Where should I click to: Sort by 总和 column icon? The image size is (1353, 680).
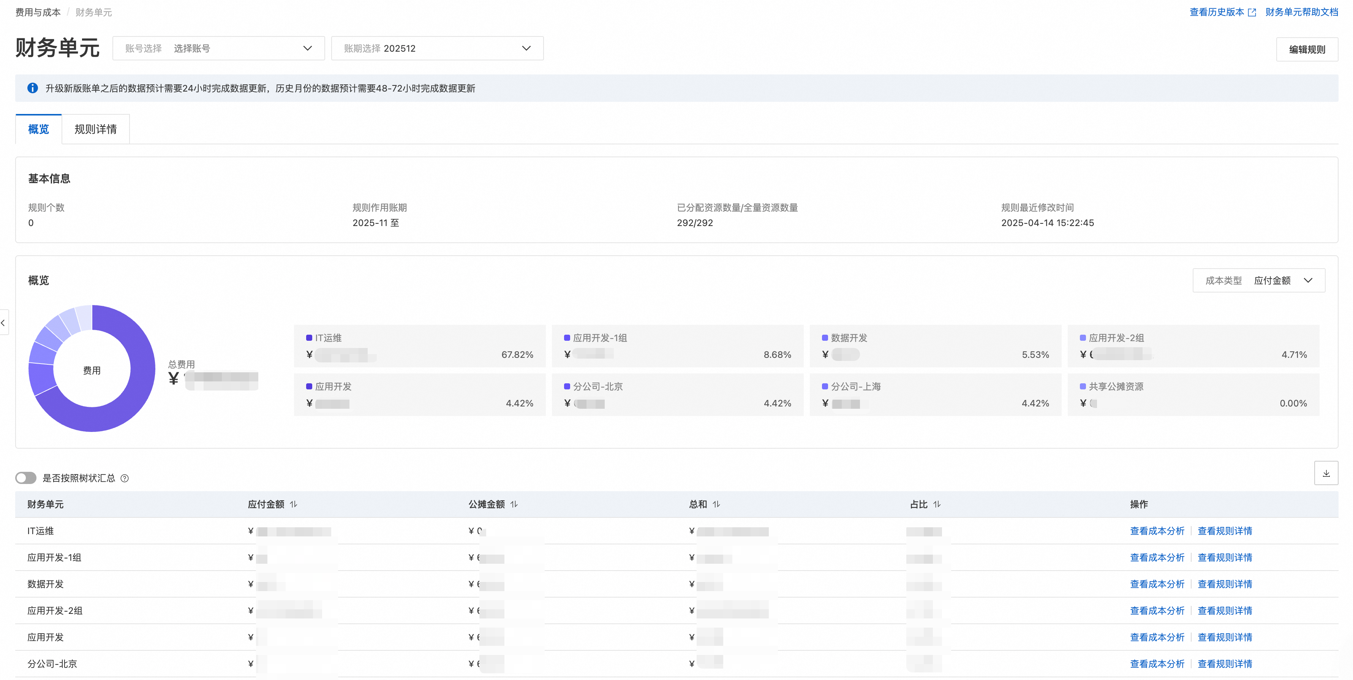click(716, 504)
